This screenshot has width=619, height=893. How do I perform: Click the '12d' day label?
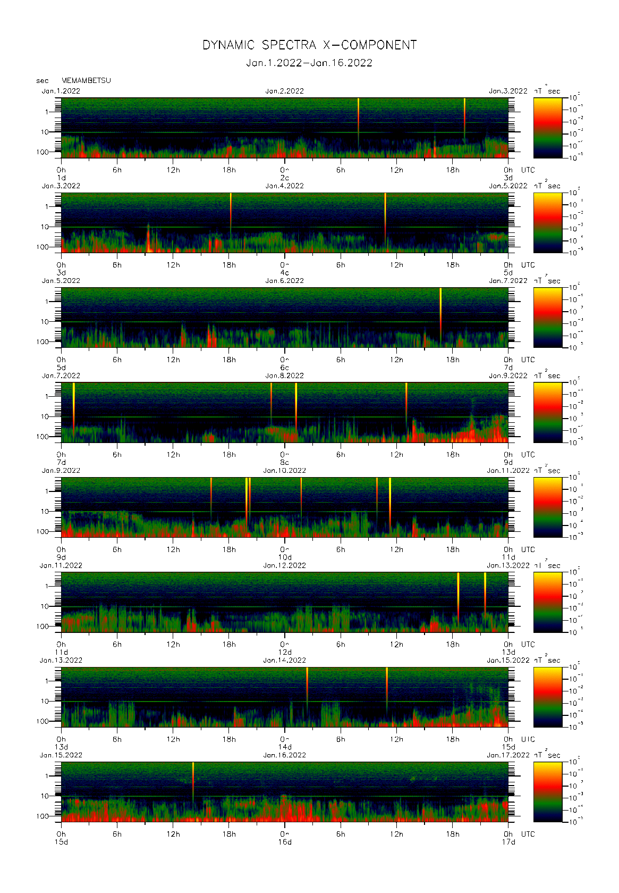[285, 652]
